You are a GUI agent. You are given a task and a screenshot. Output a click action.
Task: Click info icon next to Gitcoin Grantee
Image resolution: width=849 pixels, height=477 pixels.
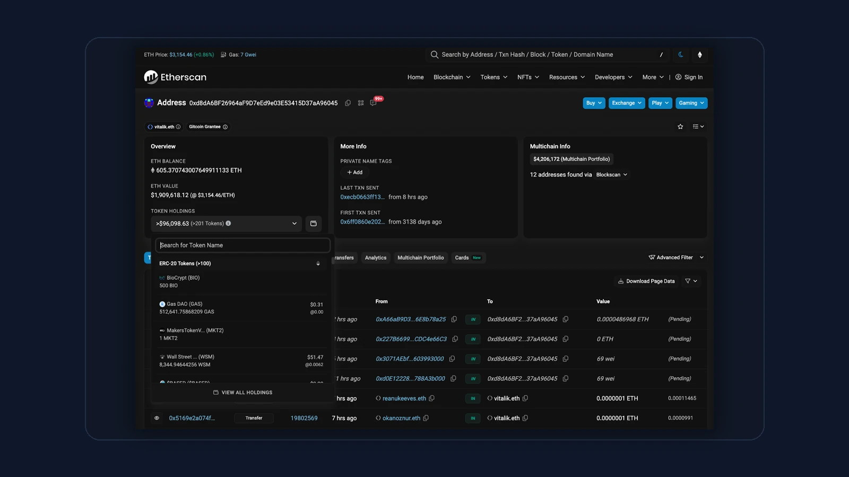point(225,127)
